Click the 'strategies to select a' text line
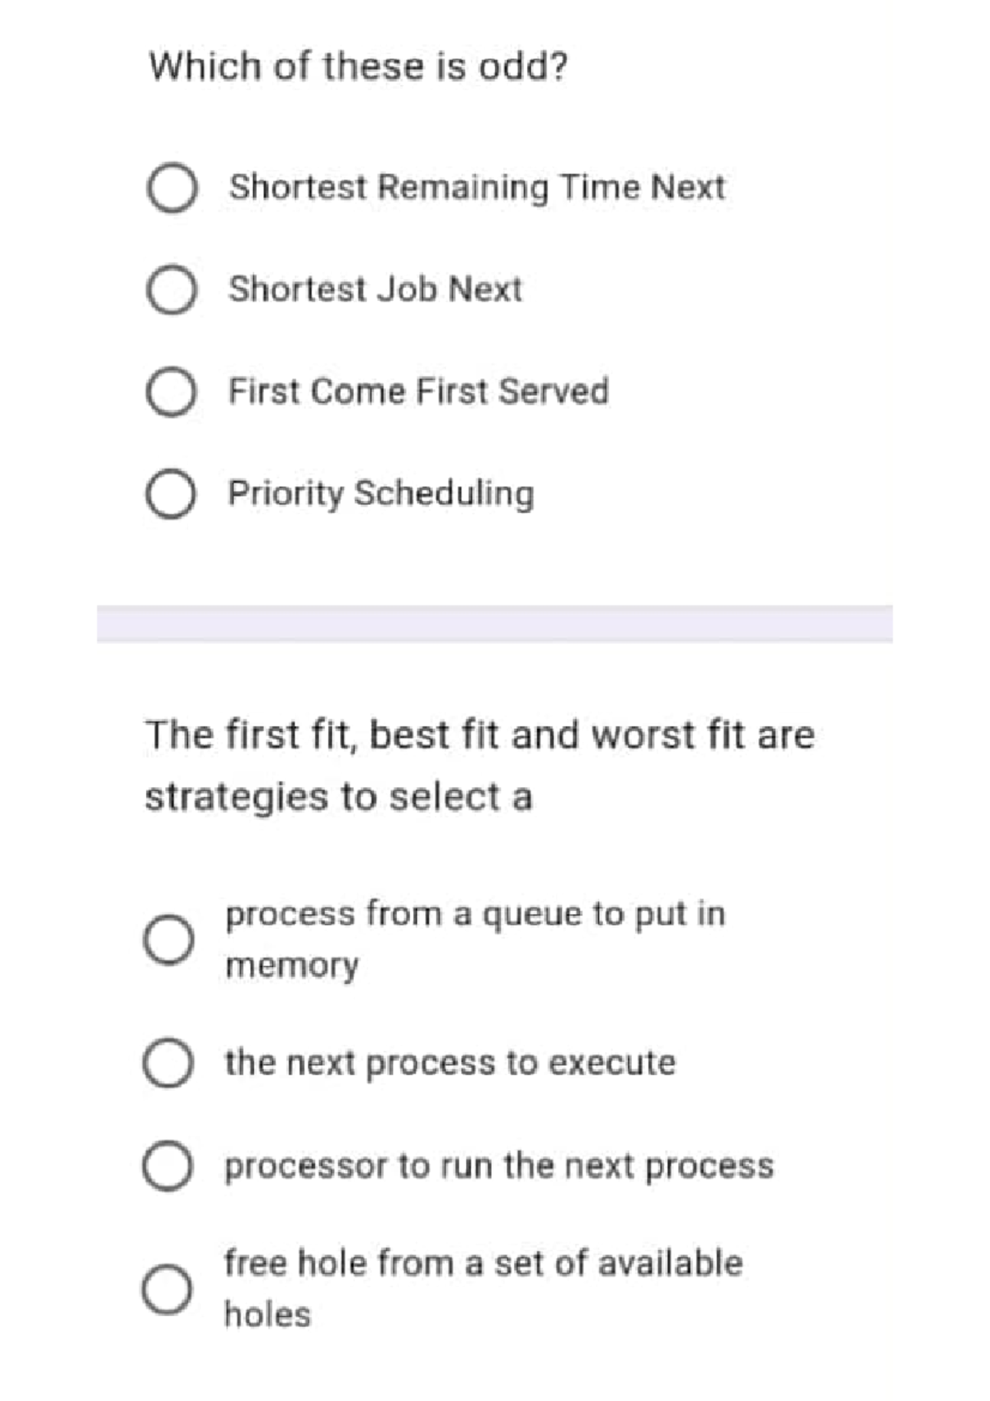Viewport: 990px width, 1401px height. click(x=338, y=797)
